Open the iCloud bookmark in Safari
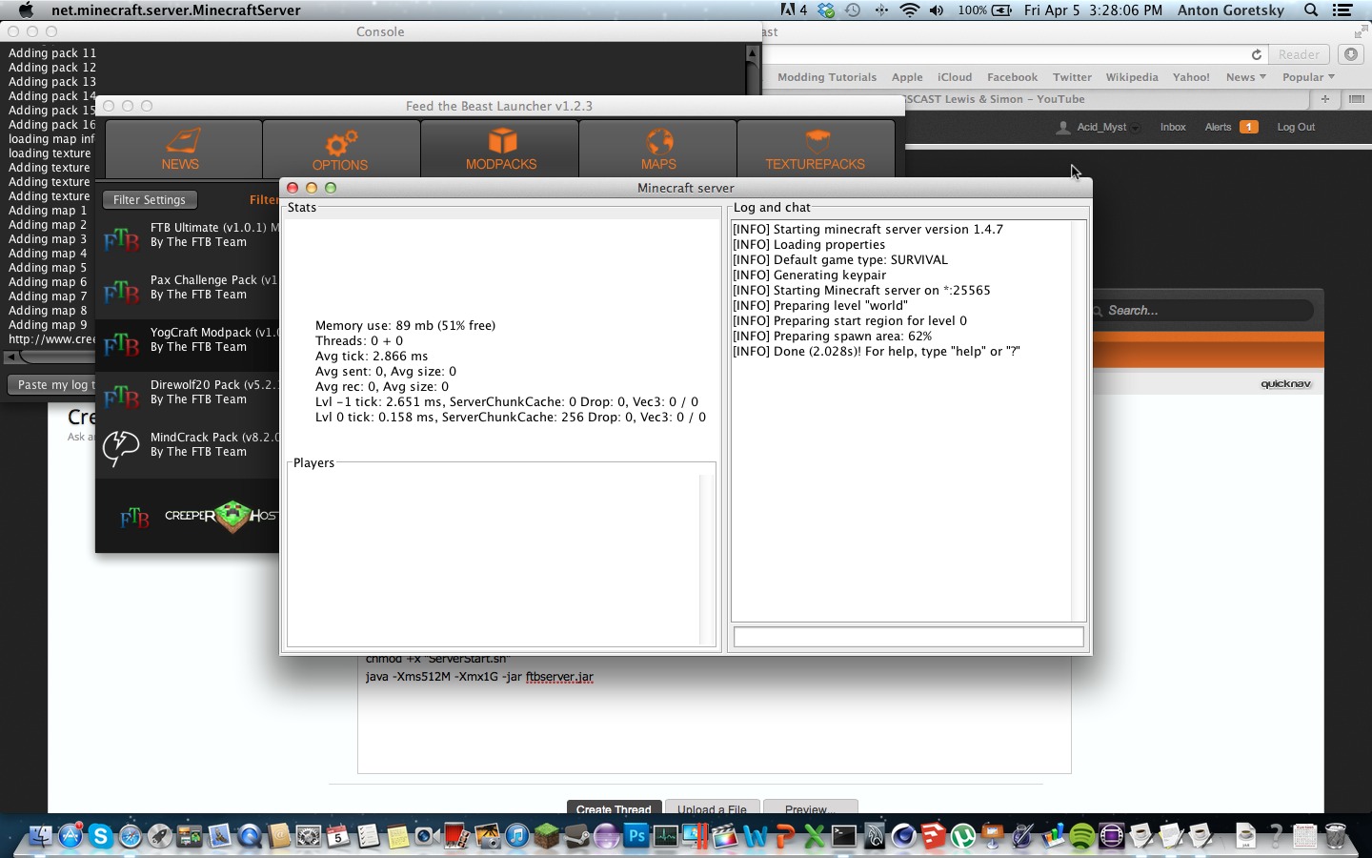The width and height of the screenshot is (1372, 858). (955, 77)
